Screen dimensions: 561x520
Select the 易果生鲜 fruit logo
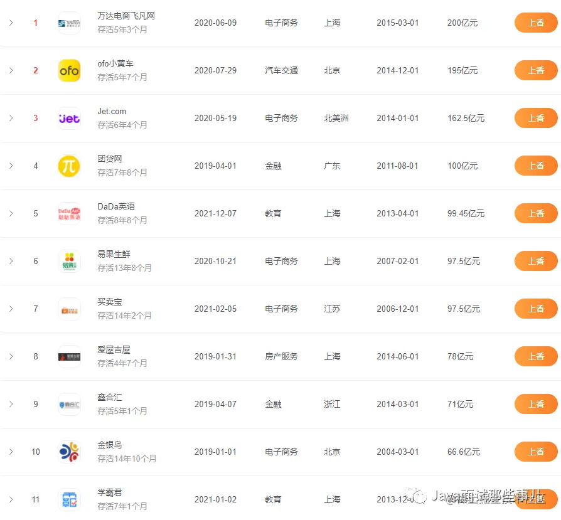69,261
